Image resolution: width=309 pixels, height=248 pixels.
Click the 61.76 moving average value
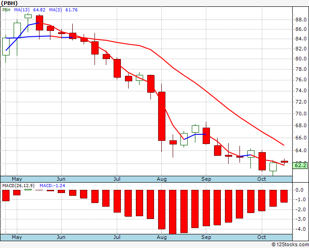click(71, 10)
